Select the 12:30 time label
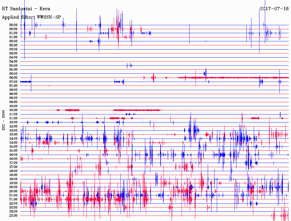Image resolution: width=291 pixels, height=221 pixels. point(13,126)
